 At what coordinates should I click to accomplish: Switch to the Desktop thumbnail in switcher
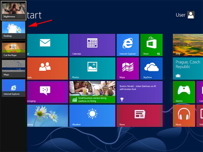(x=14, y=30)
